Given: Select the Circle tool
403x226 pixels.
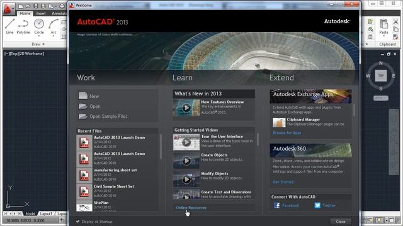Looking at the screenshot, I should [x=39, y=26].
